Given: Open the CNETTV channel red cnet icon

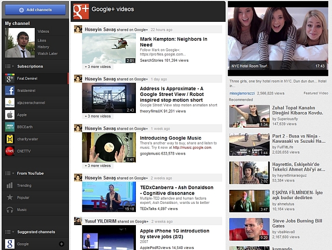Looking at the screenshot, I should (10, 151).
